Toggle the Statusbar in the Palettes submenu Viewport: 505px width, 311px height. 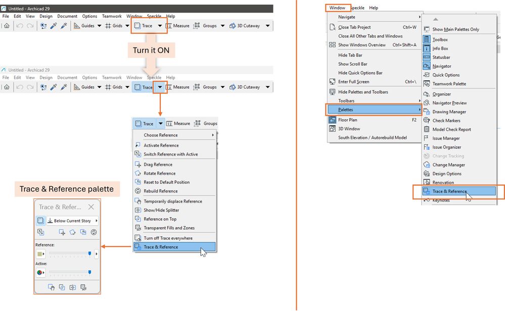[458, 57]
